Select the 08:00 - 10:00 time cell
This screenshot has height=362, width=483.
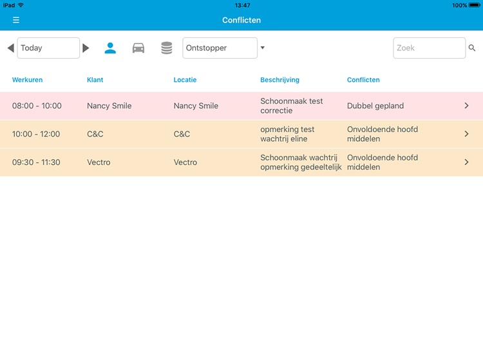[37, 106]
